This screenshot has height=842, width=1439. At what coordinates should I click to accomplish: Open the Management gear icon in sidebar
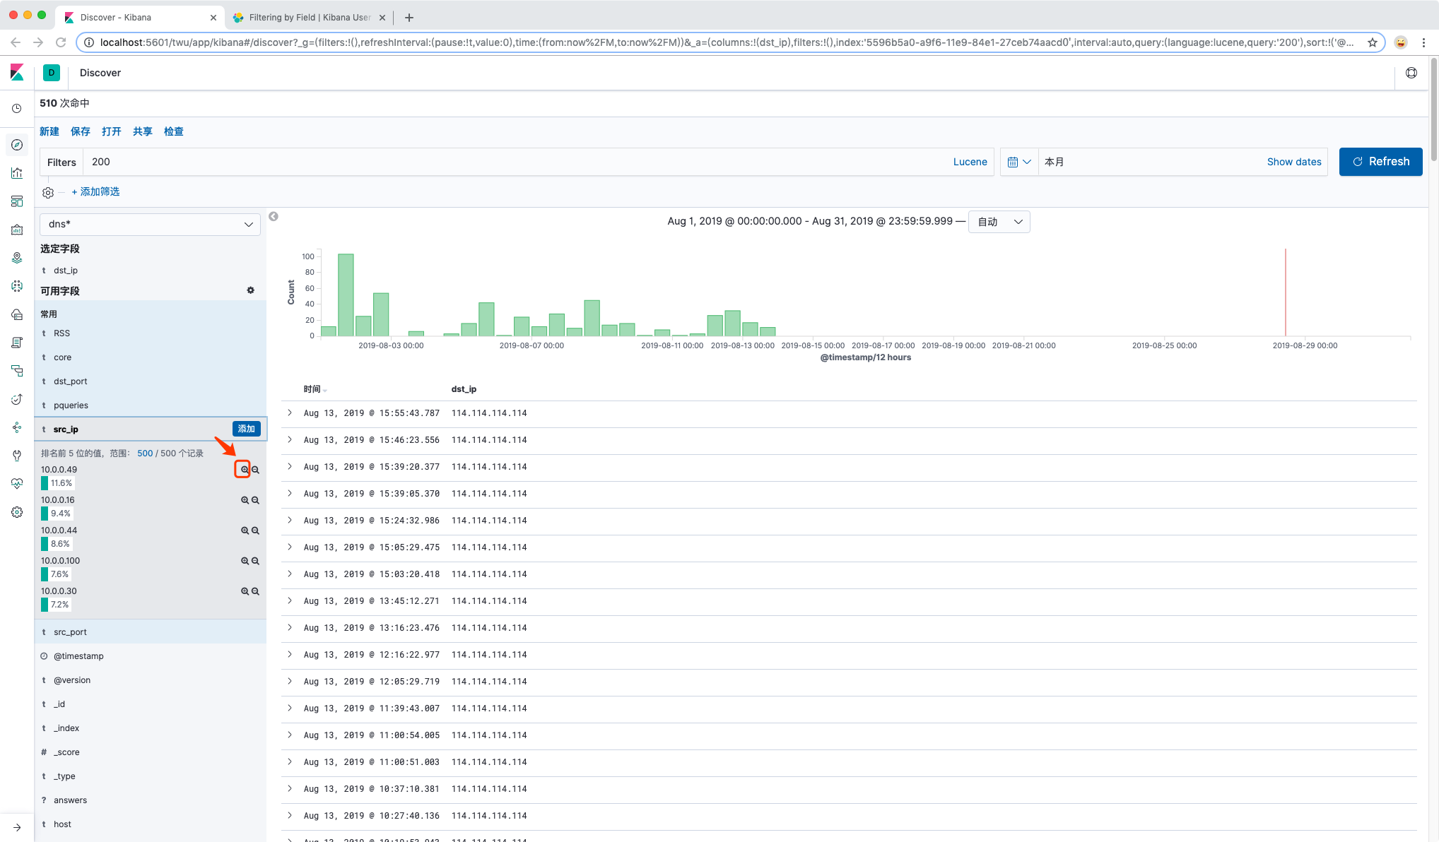(17, 512)
